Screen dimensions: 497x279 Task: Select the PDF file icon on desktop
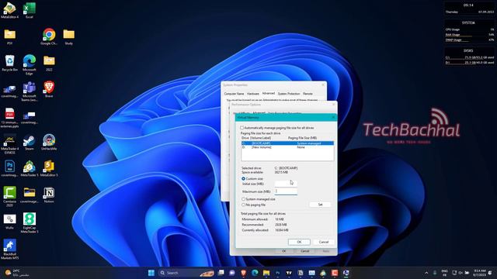(9, 117)
